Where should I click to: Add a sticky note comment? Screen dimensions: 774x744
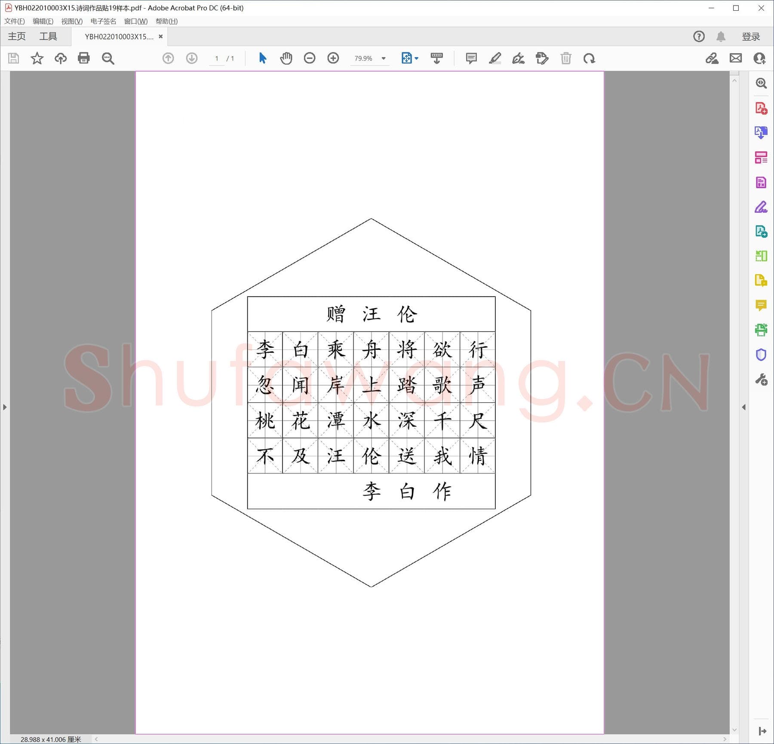(x=471, y=58)
